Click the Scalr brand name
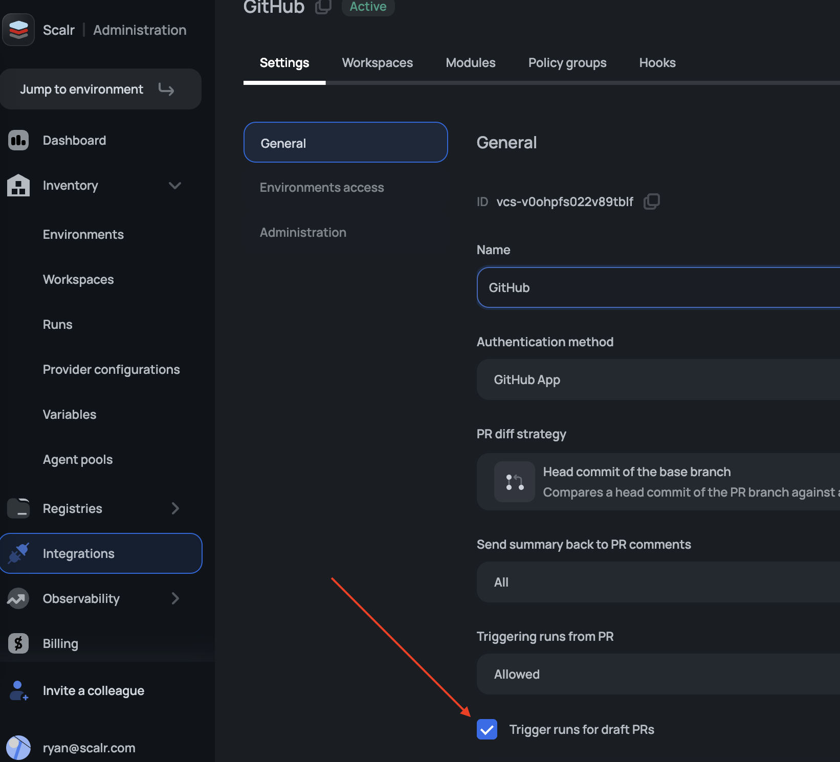This screenshot has width=840, height=762. click(59, 30)
